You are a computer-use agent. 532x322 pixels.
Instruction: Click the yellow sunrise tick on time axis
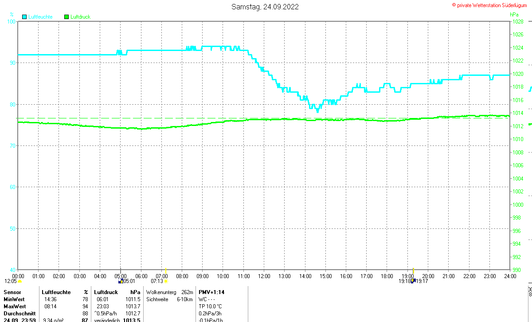(x=166, y=270)
